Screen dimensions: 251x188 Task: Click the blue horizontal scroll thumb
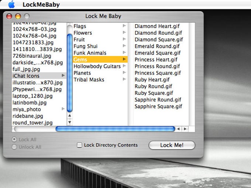[115, 129]
